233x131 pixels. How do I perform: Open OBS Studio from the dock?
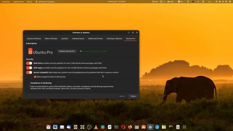pyautogui.click(x=89, y=127)
